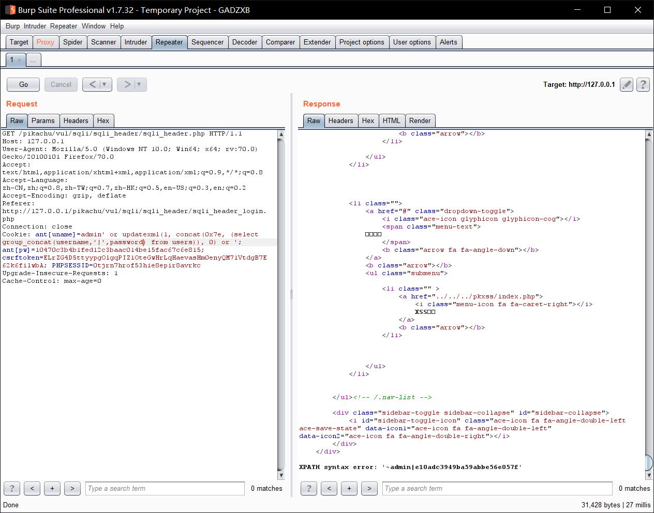
Task: Show request Headers view
Action: tap(76, 120)
